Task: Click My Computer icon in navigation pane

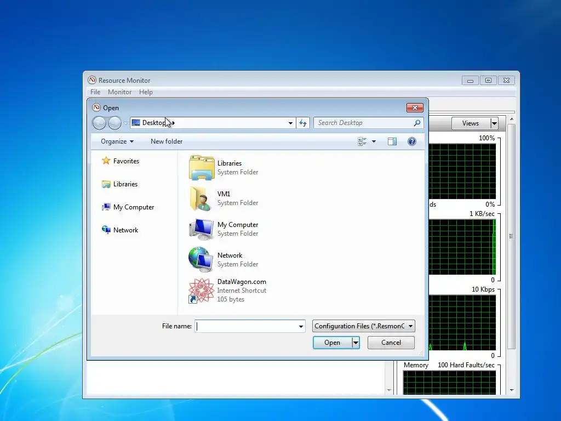Action: [x=106, y=207]
